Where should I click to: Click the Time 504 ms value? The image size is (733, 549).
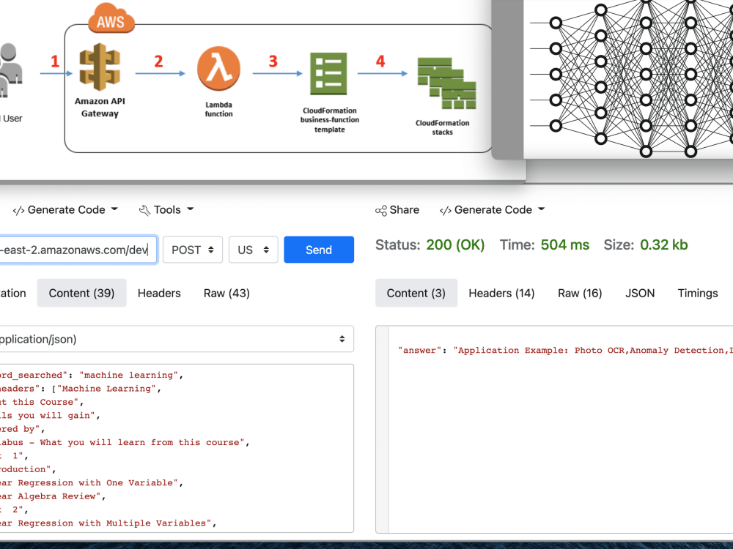564,245
